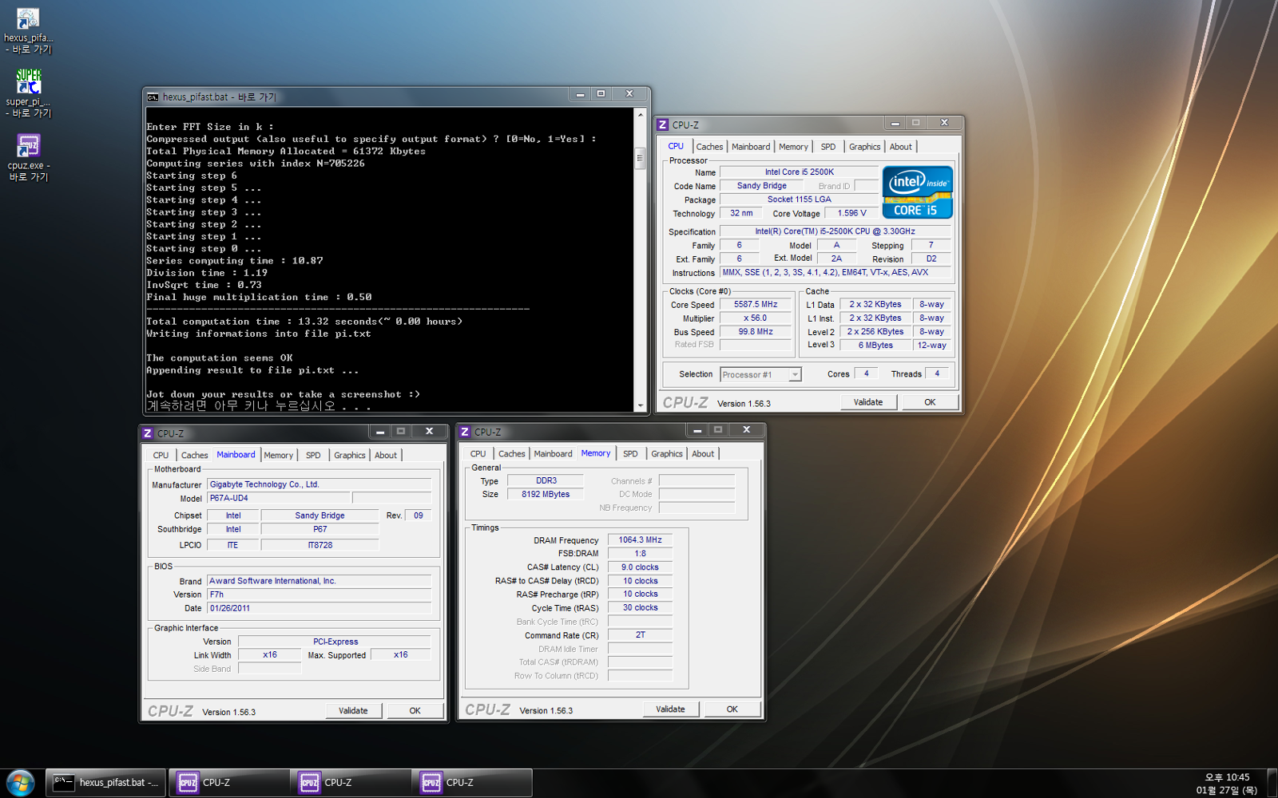This screenshot has height=798, width=1278.
Task: Click the Windows Start orb
Action: pos(20,783)
